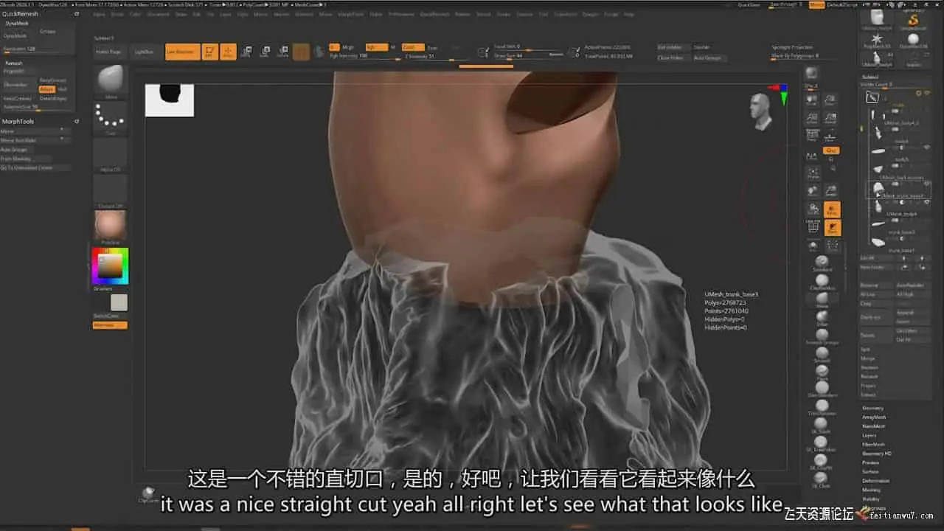Screen dimensions: 944x531
Task: Pick a color in the color picker square
Action: coord(110,266)
